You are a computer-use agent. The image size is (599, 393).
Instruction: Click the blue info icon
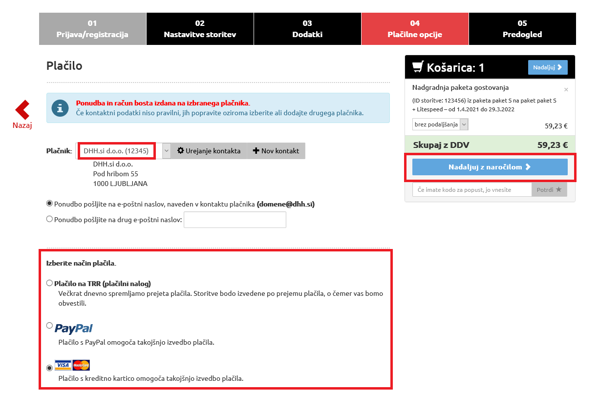pyautogui.click(x=60, y=108)
